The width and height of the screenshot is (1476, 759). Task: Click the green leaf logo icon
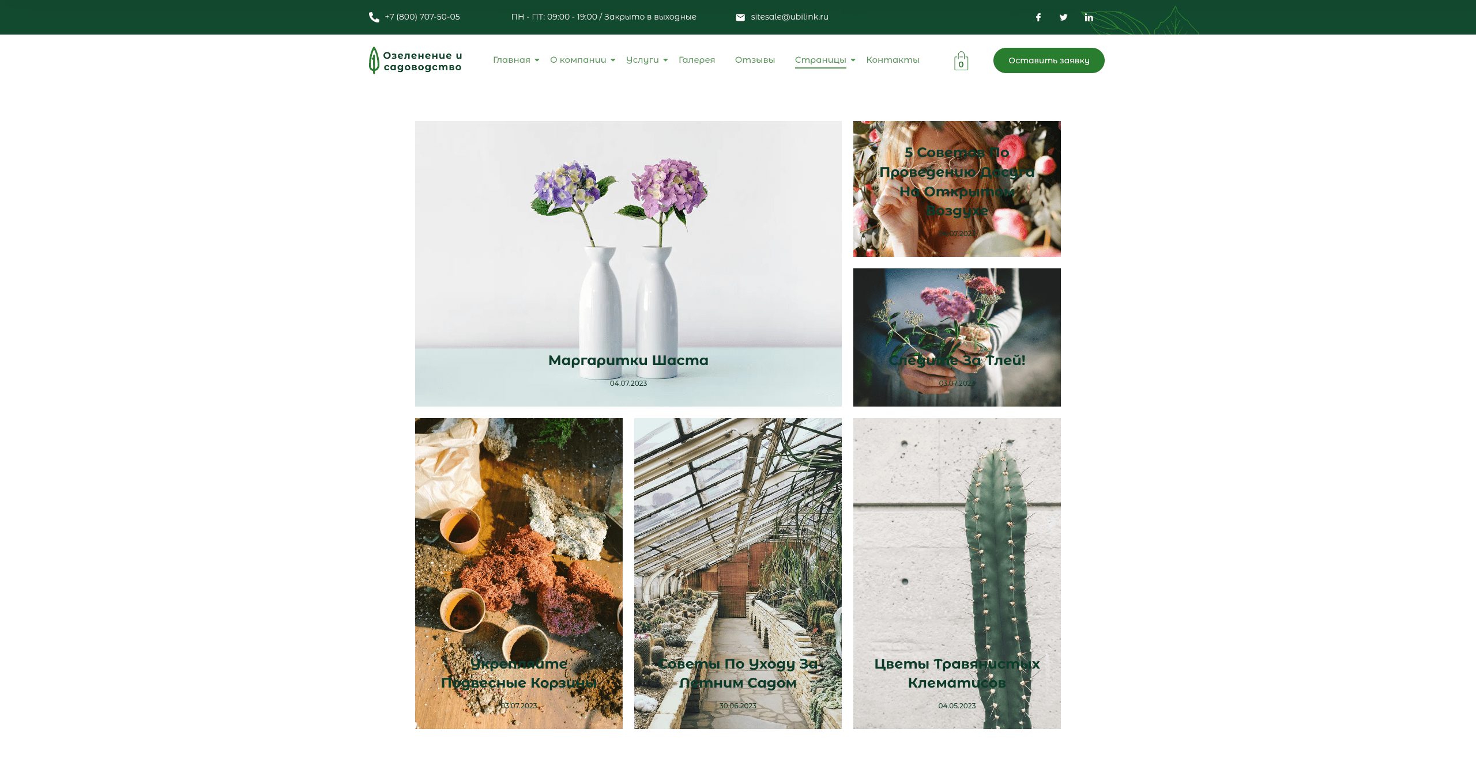374,60
